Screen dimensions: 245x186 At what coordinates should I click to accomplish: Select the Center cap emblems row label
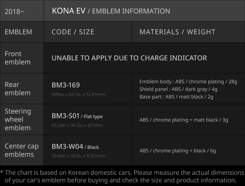click(22, 150)
